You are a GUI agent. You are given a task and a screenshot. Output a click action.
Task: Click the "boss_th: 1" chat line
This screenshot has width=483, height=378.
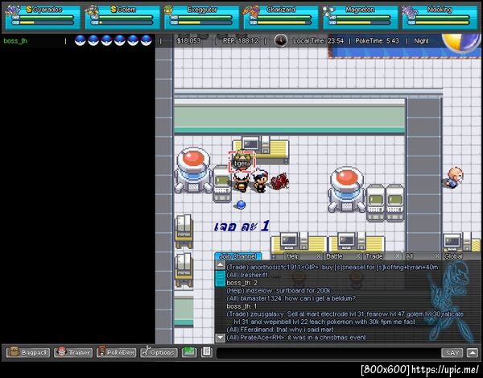[242, 306]
